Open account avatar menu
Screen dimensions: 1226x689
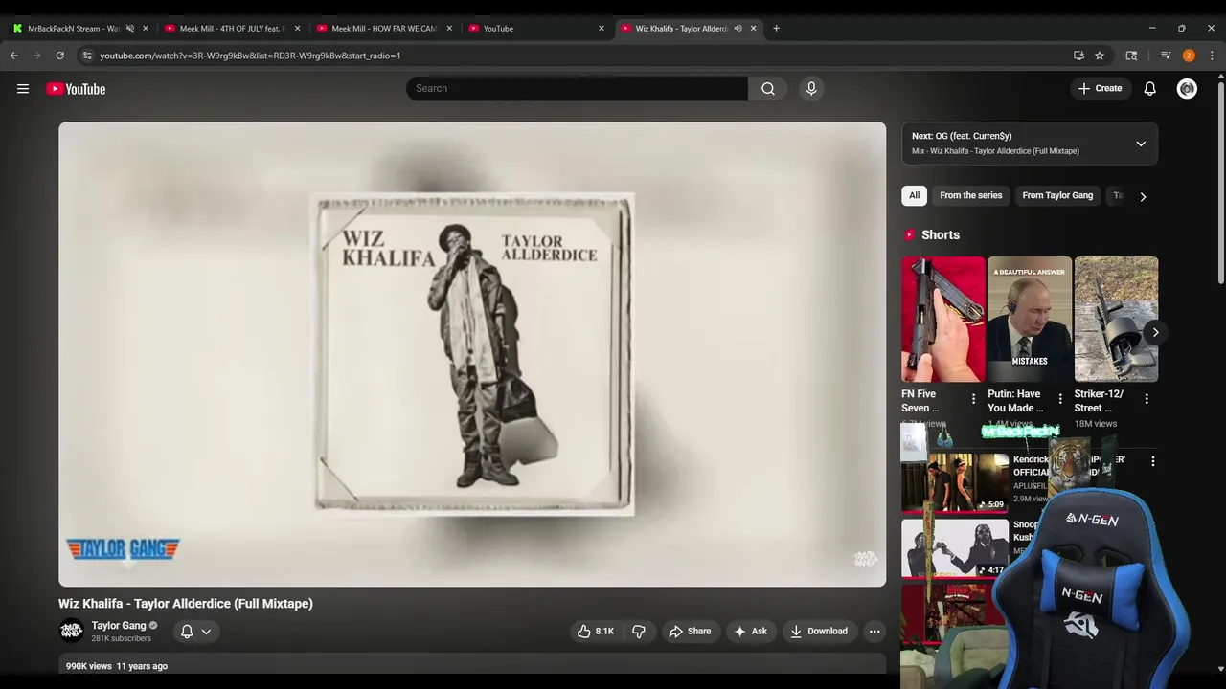pos(1187,89)
